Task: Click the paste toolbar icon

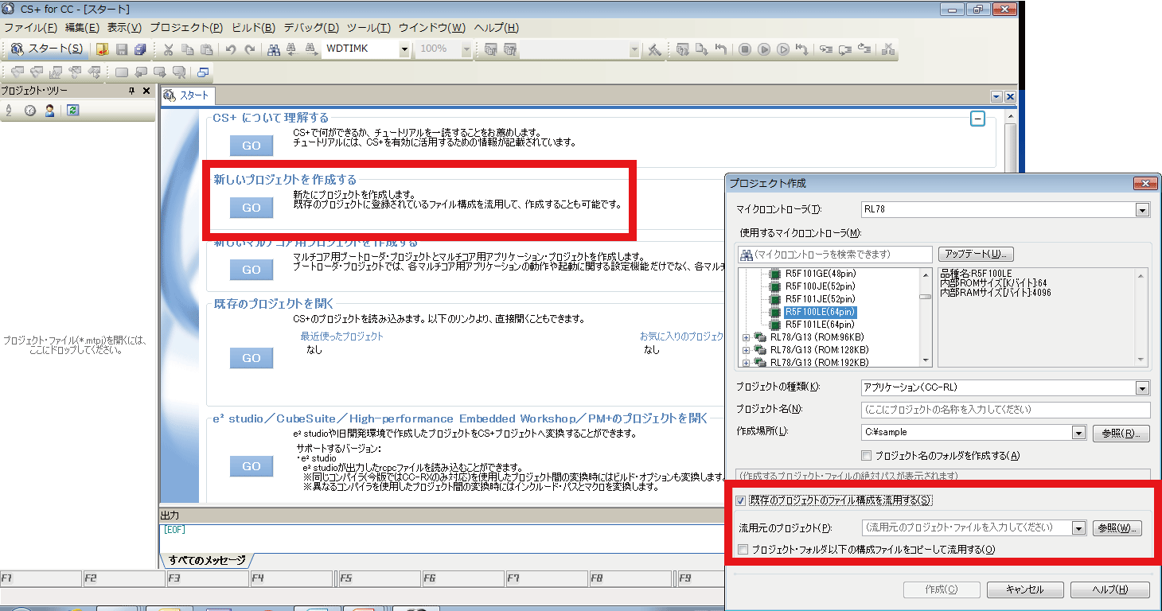Action: pos(206,49)
